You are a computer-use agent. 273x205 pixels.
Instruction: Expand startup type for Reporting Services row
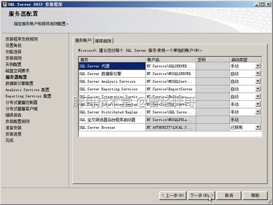coord(258,89)
